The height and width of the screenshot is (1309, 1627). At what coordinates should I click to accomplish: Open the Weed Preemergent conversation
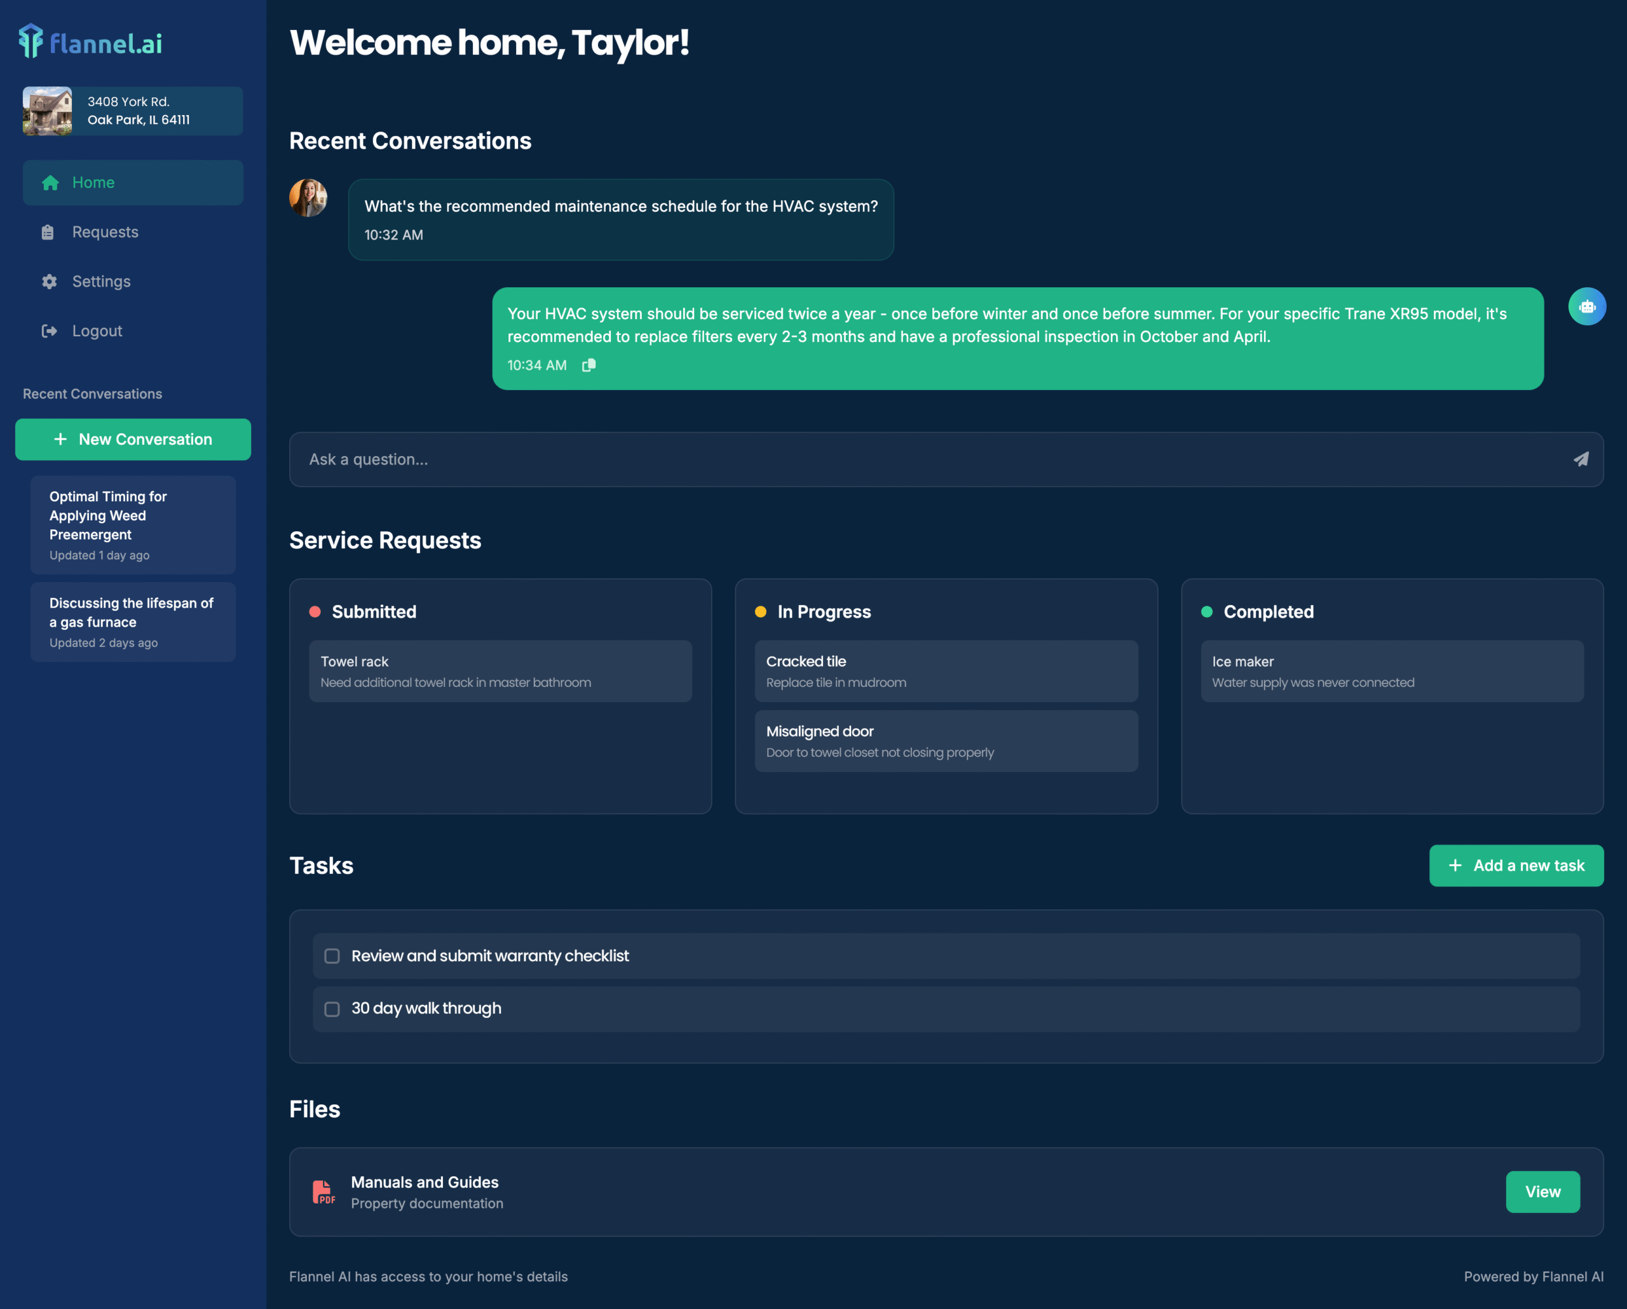point(133,524)
